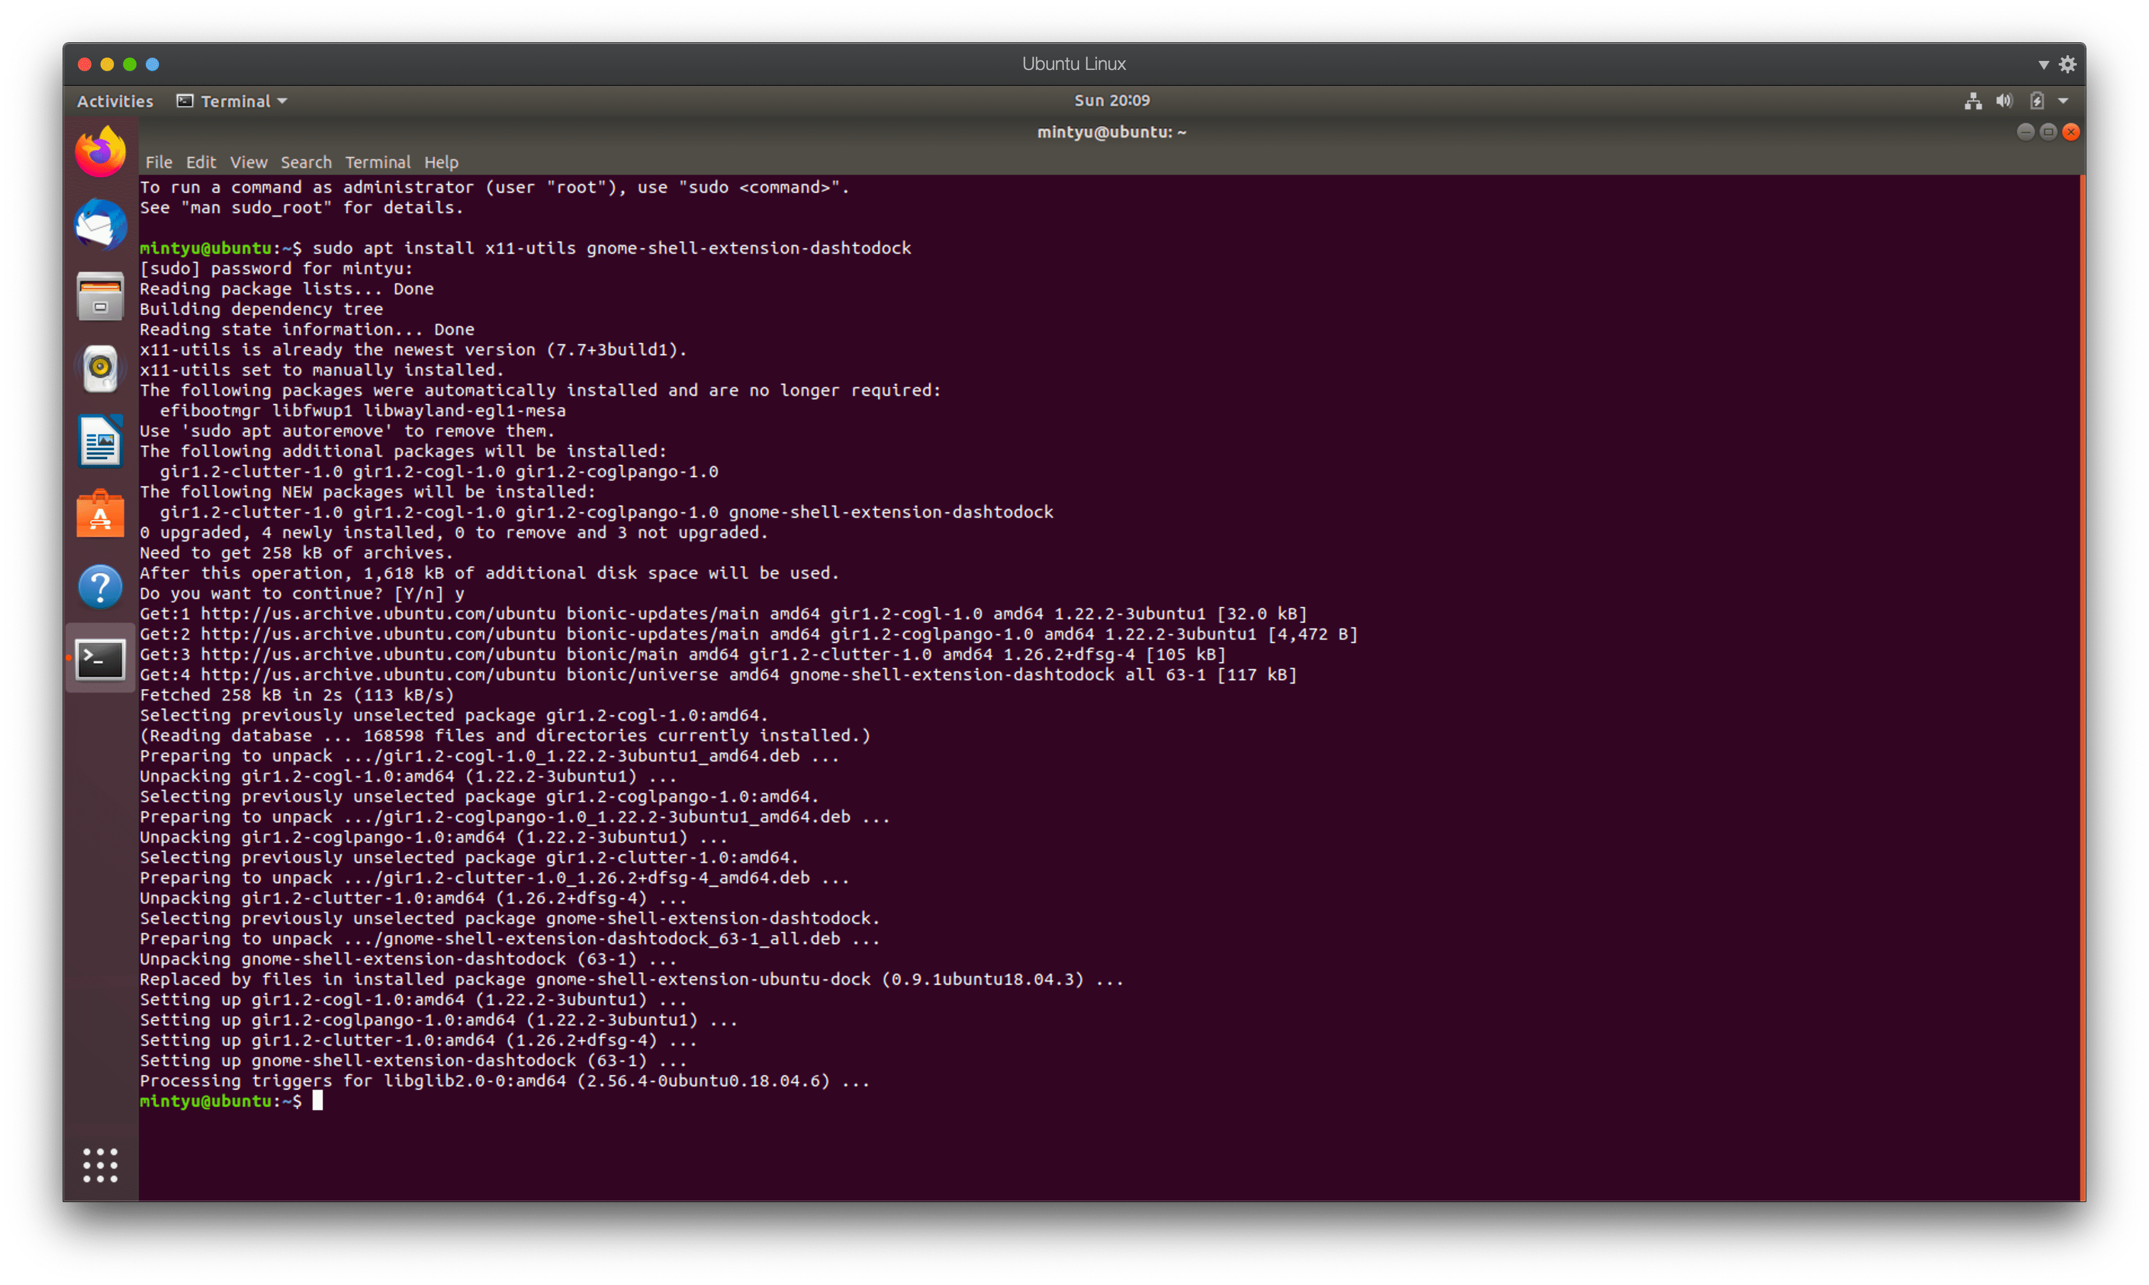Viewport: 2149px width, 1285px height.
Task: Click 'Processing triggers for libglib2.0-0' line
Action: tap(505, 1081)
